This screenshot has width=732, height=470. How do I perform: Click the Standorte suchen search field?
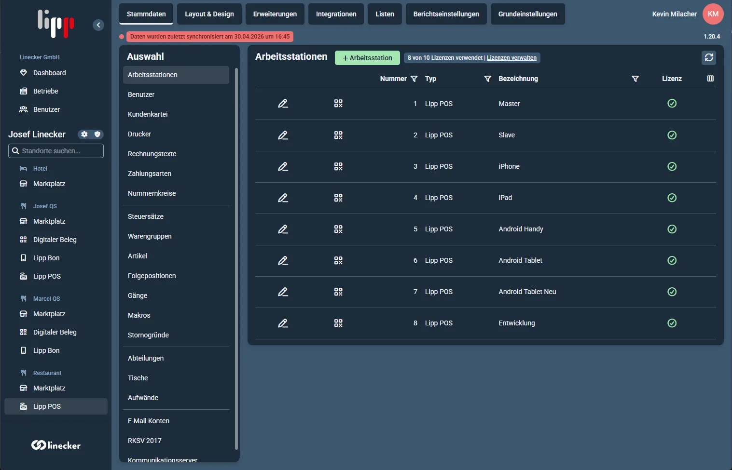pyautogui.click(x=56, y=151)
